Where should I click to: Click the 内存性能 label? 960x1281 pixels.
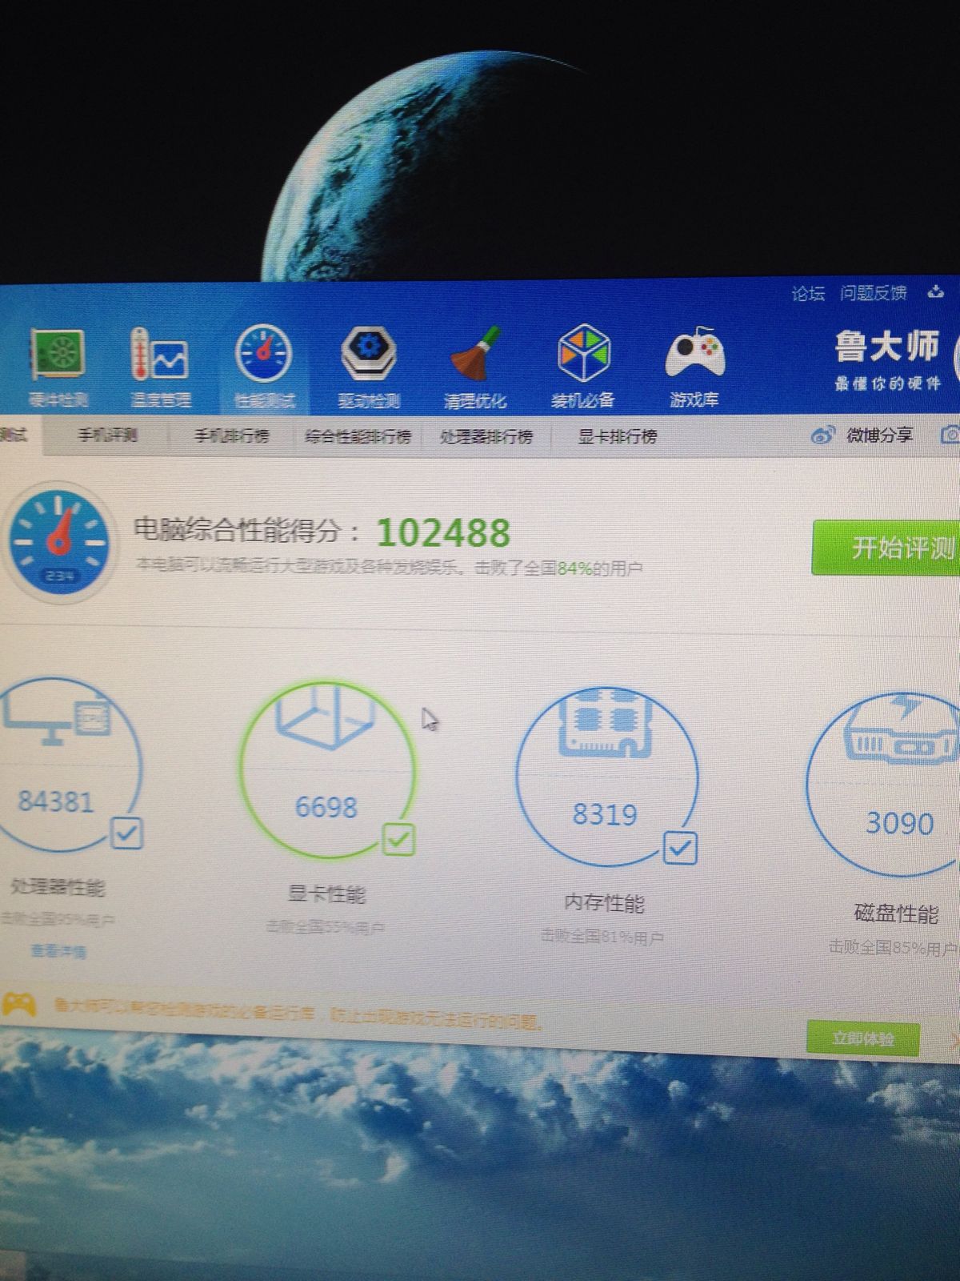click(604, 903)
